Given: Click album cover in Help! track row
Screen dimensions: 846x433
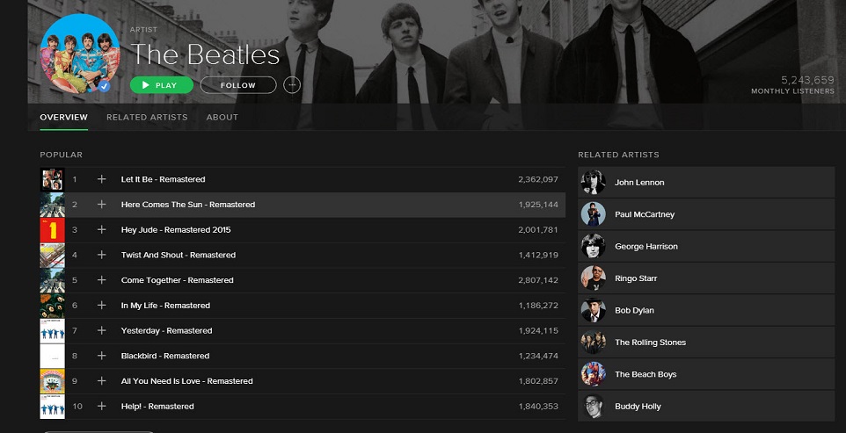Looking at the screenshot, I should click(x=53, y=407).
